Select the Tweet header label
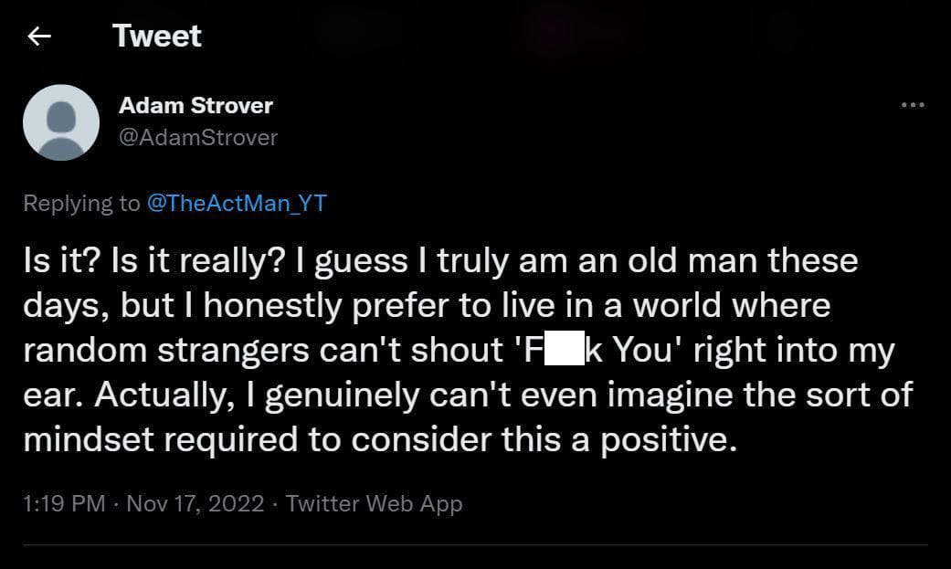Image resolution: width=951 pixels, height=569 pixels. tap(156, 35)
